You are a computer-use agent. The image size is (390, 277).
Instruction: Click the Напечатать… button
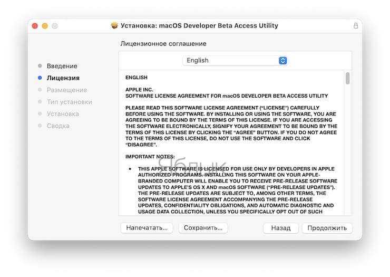pyautogui.click(x=147, y=228)
